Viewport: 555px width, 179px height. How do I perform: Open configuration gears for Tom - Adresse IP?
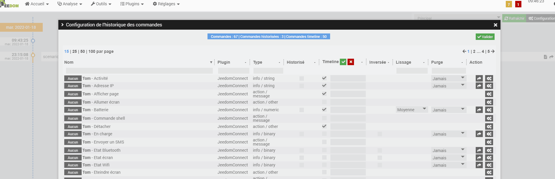tap(489, 86)
